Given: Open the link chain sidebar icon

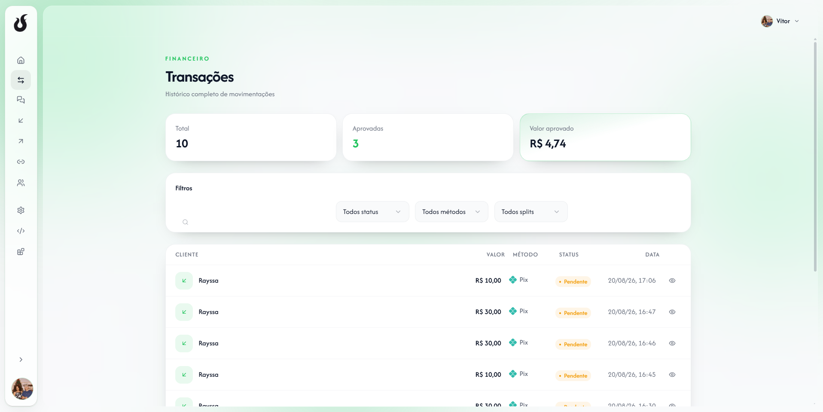Looking at the screenshot, I should click(x=21, y=162).
